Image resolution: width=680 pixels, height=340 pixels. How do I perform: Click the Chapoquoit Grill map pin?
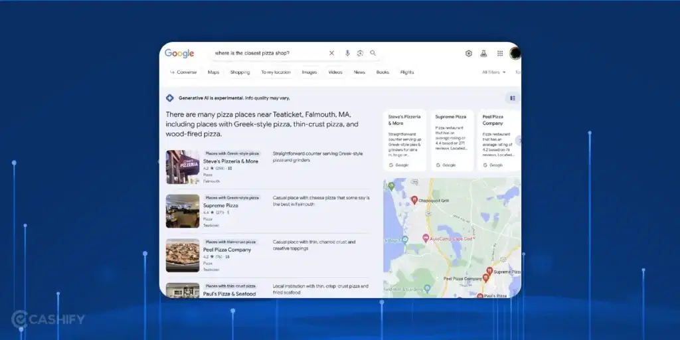coord(414,200)
